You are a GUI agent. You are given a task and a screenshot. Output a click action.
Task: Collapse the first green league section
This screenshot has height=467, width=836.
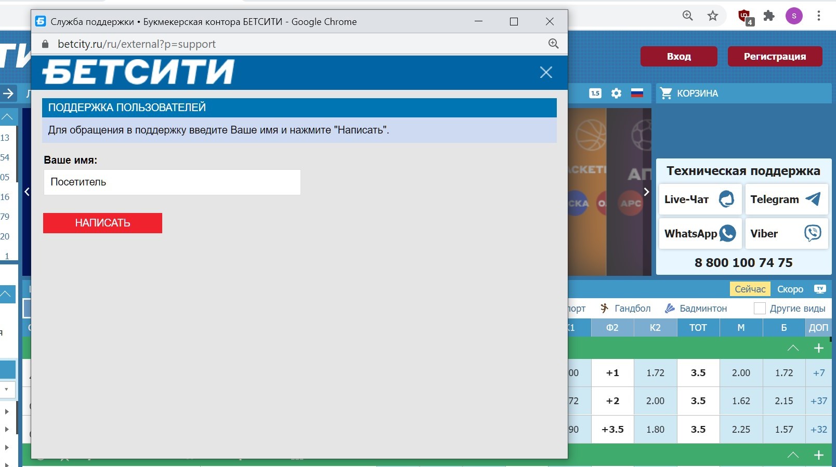click(793, 348)
